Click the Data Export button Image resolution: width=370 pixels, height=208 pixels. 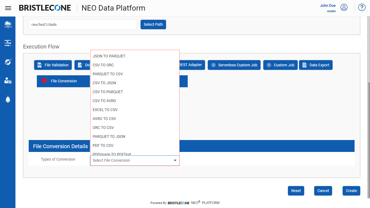[316, 65]
